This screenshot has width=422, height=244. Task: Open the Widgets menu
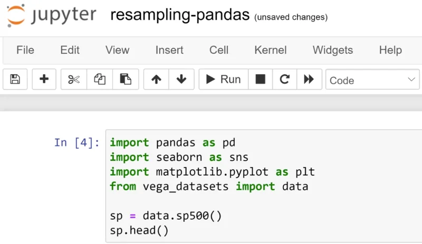333,50
